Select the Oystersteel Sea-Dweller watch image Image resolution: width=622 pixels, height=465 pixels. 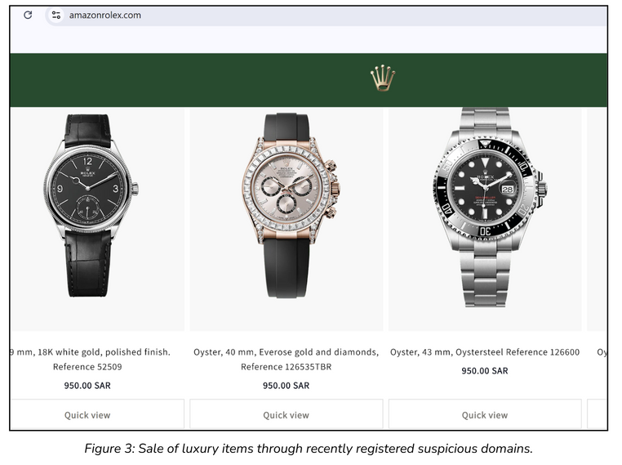(x=490, y=207)
